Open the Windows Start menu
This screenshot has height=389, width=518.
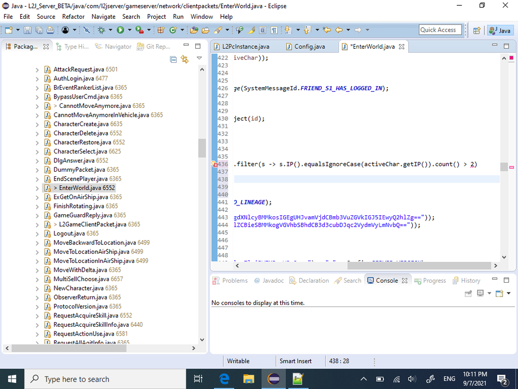coord(12,379)
